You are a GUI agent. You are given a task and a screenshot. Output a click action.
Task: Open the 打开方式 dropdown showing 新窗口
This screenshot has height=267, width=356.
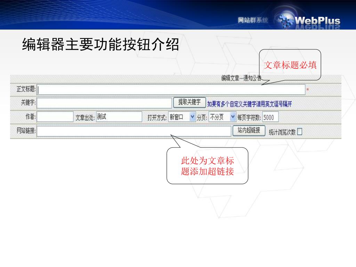pos(182,117)
